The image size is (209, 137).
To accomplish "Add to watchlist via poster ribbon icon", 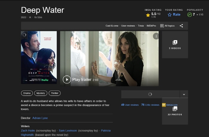I will click(24, 35).
